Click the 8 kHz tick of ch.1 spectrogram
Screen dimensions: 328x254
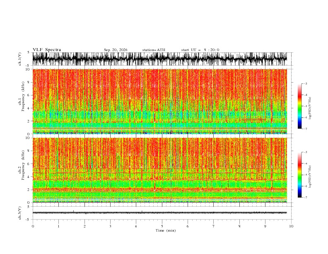coord(29,82)
